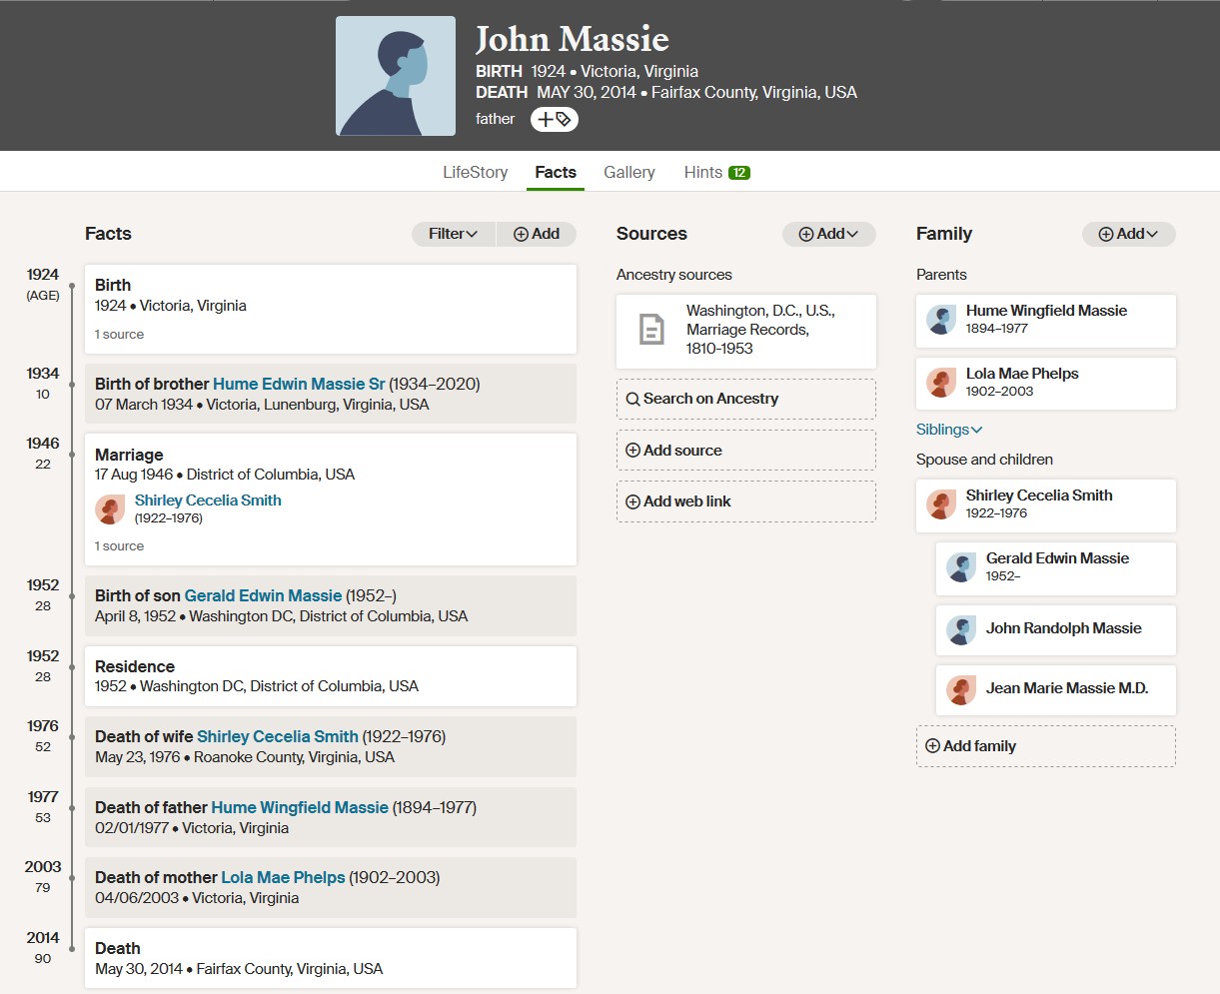Screen dimensions: 1220x994
Task: Click John Massie's profile silhouette picture
Action: pyautogui.click(x=395, y=76)
